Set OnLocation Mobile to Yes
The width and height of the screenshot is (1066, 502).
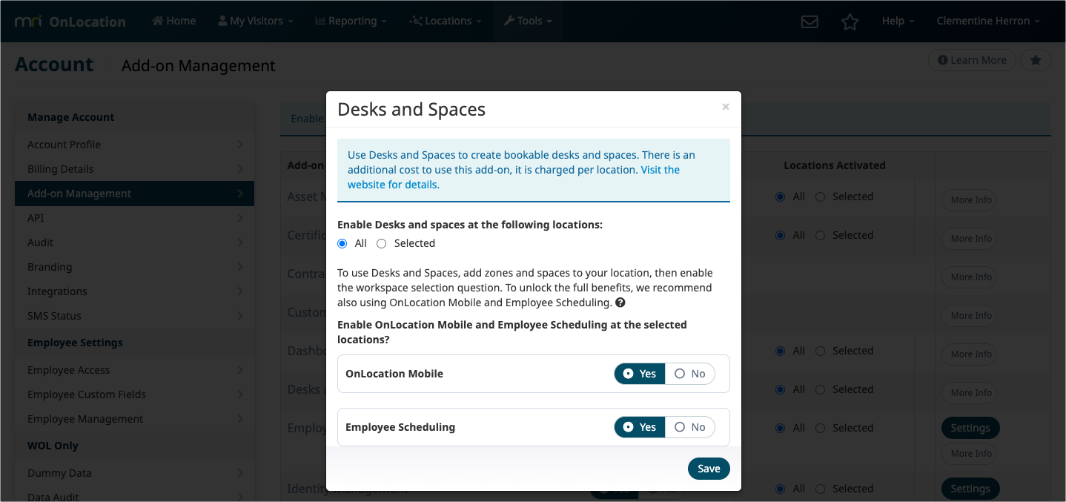click(x=640, y=374)
